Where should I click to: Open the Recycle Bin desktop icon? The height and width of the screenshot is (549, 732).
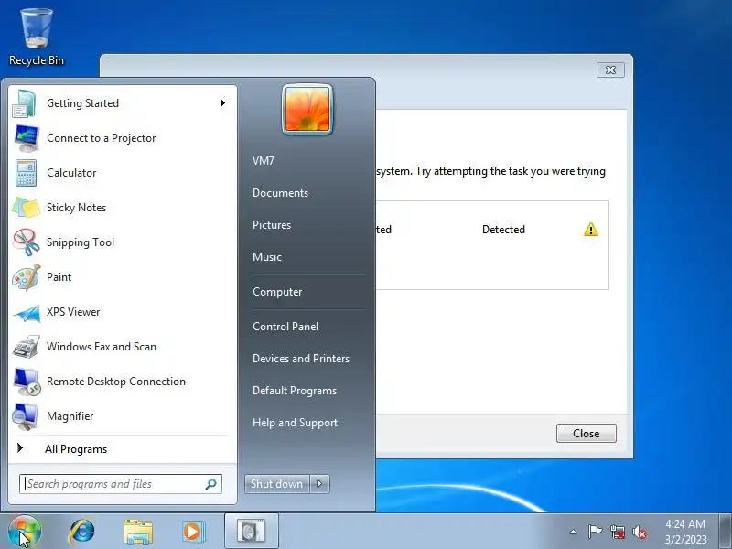tap(36, 38)
